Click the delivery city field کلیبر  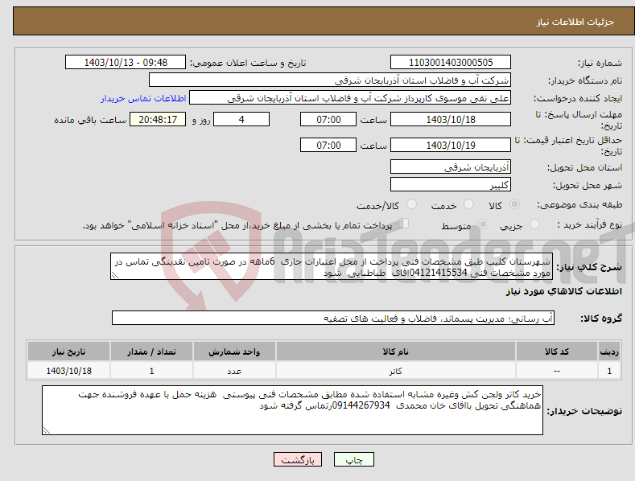451,185
